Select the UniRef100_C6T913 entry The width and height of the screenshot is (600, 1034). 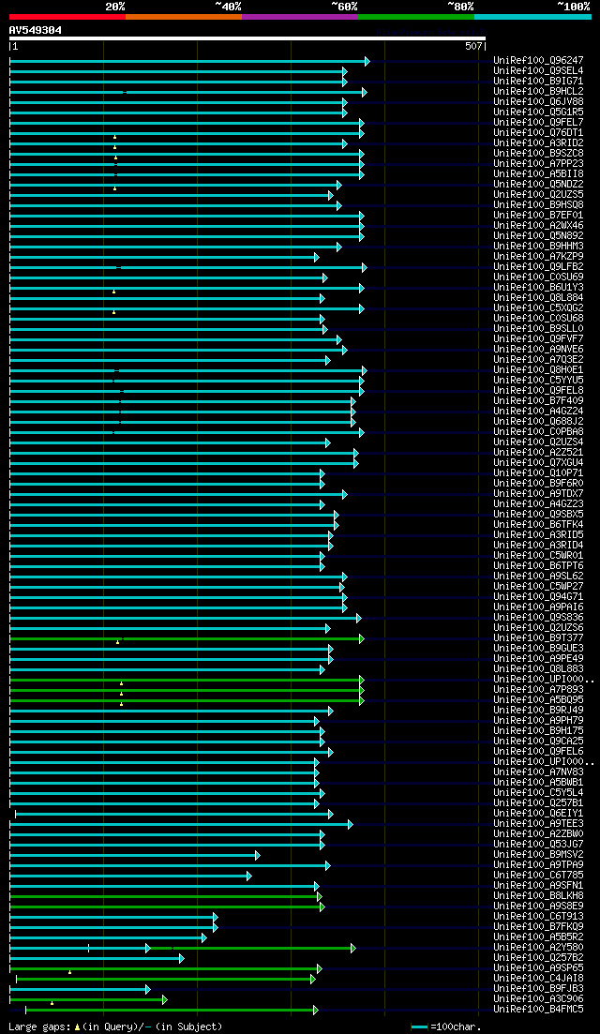point(538,917)
